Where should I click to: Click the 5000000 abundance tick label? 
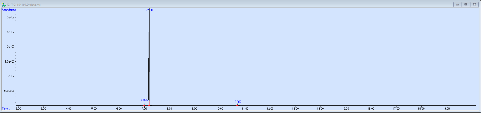9,91
